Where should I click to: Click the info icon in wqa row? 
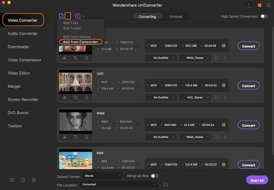pos(225,137)
